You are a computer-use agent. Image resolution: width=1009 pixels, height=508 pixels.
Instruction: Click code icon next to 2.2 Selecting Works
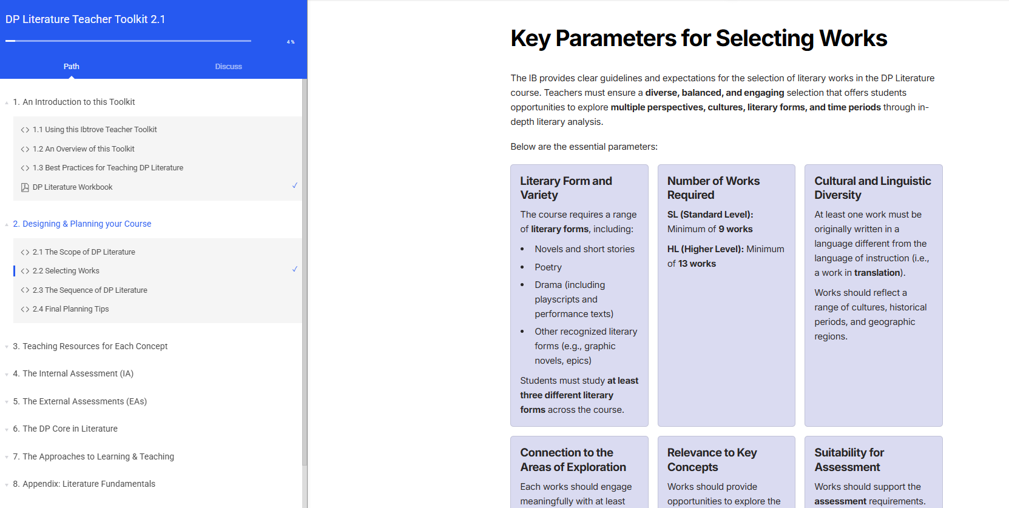click(x=25, y=271)
